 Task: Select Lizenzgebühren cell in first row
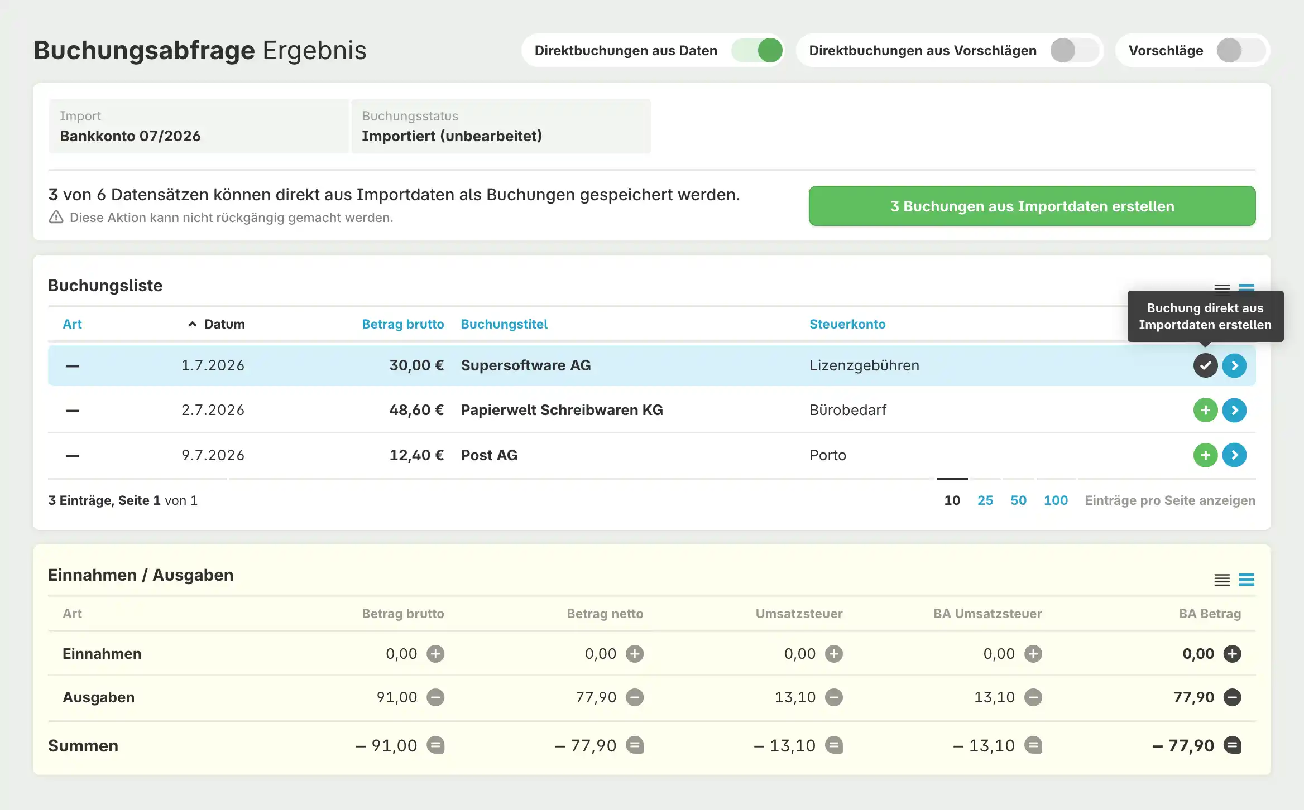click(x=864, y=365)
